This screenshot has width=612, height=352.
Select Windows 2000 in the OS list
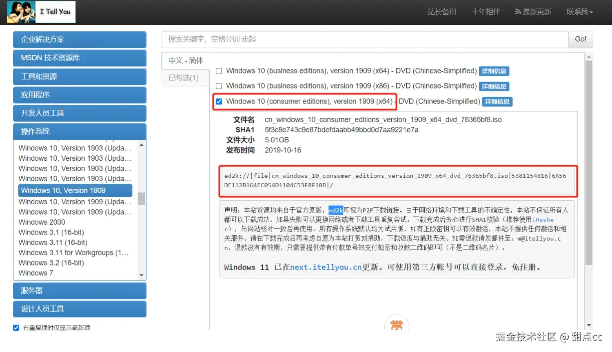tap(42, 222)
